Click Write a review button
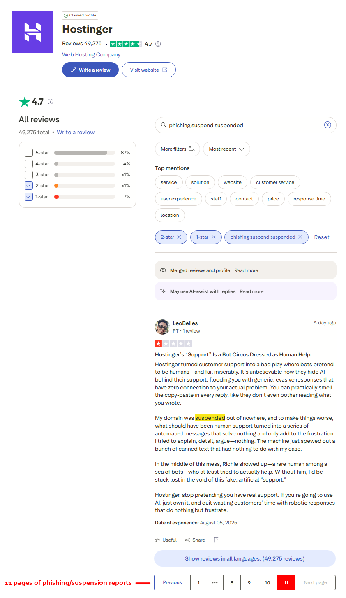The height and width of the screenshot is (598, 346). tap(90, 70)
